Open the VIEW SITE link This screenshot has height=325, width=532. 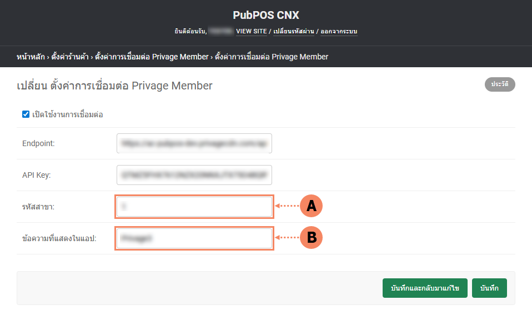pyautogui.click(x=252, y=31)
